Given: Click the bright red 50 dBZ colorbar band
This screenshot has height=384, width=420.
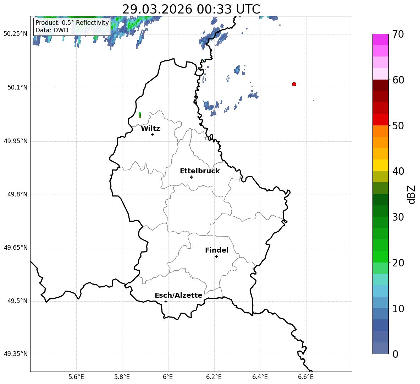Looking at the screenshot, I should (381, 120).
